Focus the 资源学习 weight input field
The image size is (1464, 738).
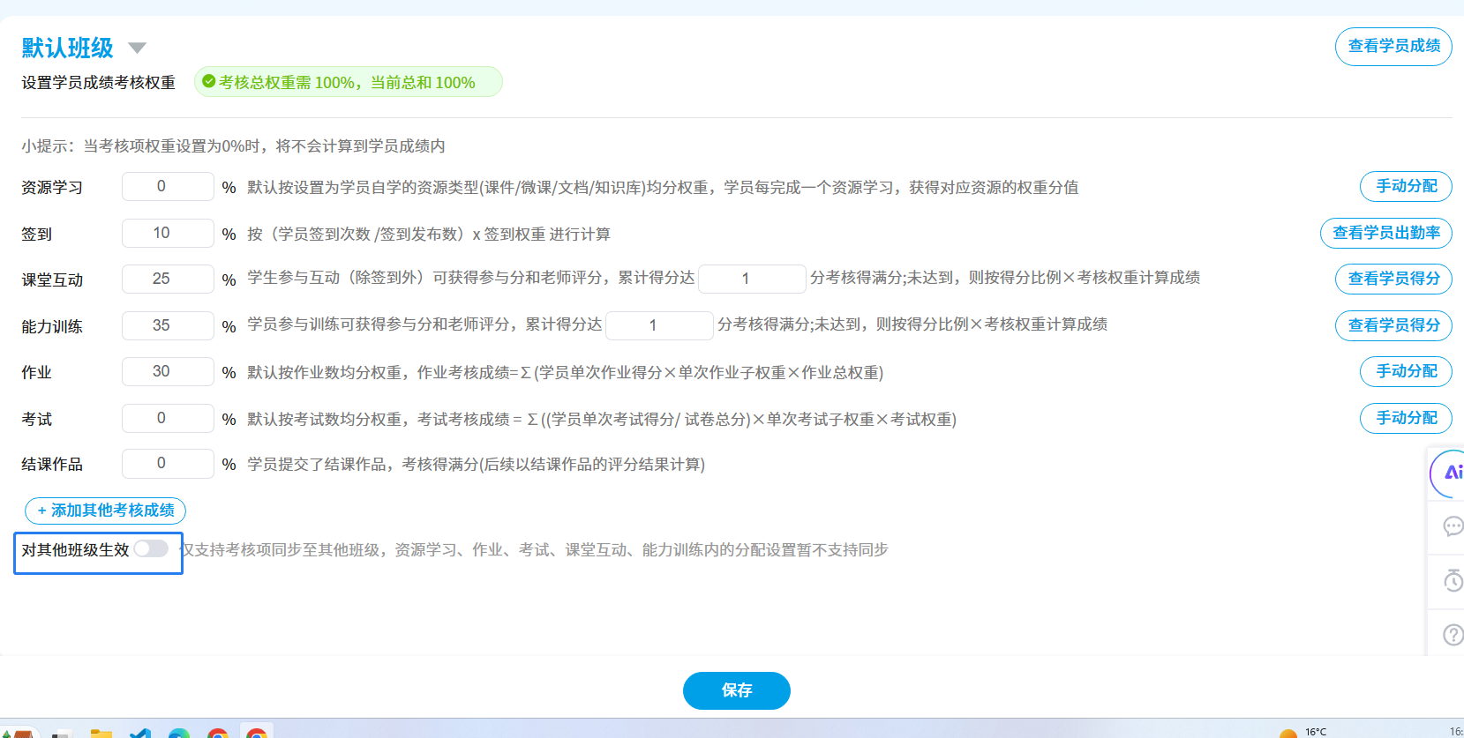pyautogui.click(x=168, y=187)
